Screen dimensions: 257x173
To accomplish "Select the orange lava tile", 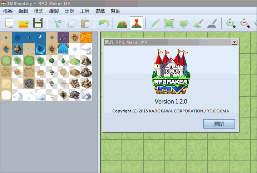I will pos(86,38).
